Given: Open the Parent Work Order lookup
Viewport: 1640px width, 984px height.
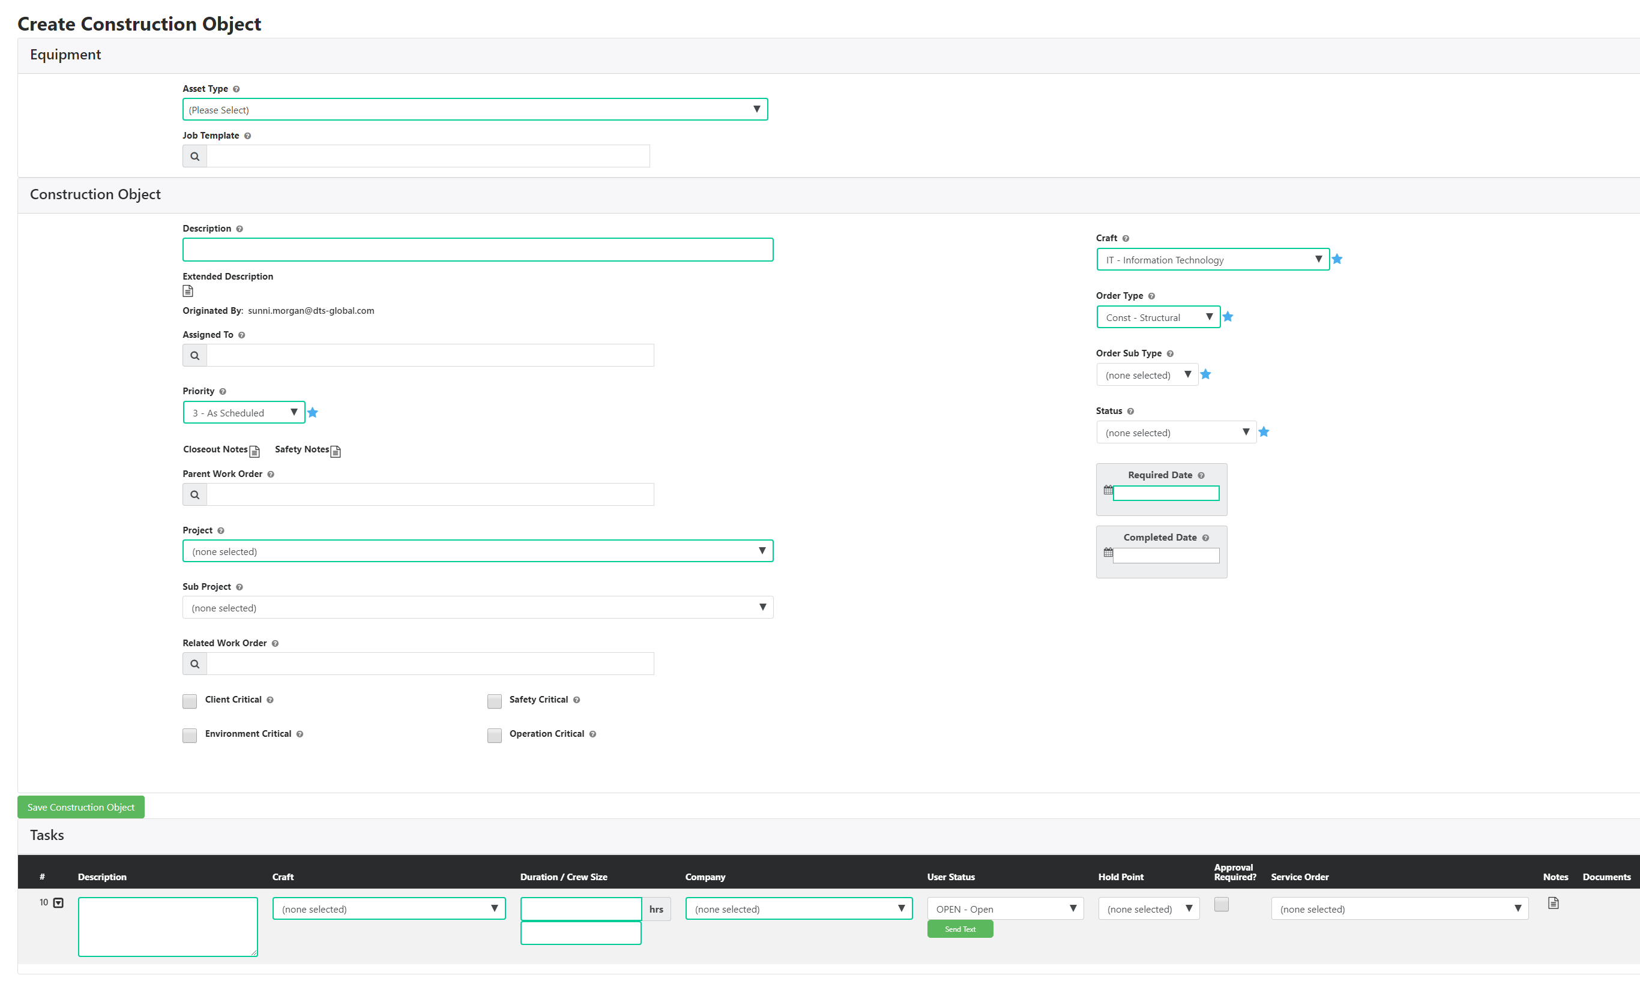Looking at the screenshot, I should click(x=194, y=494).
